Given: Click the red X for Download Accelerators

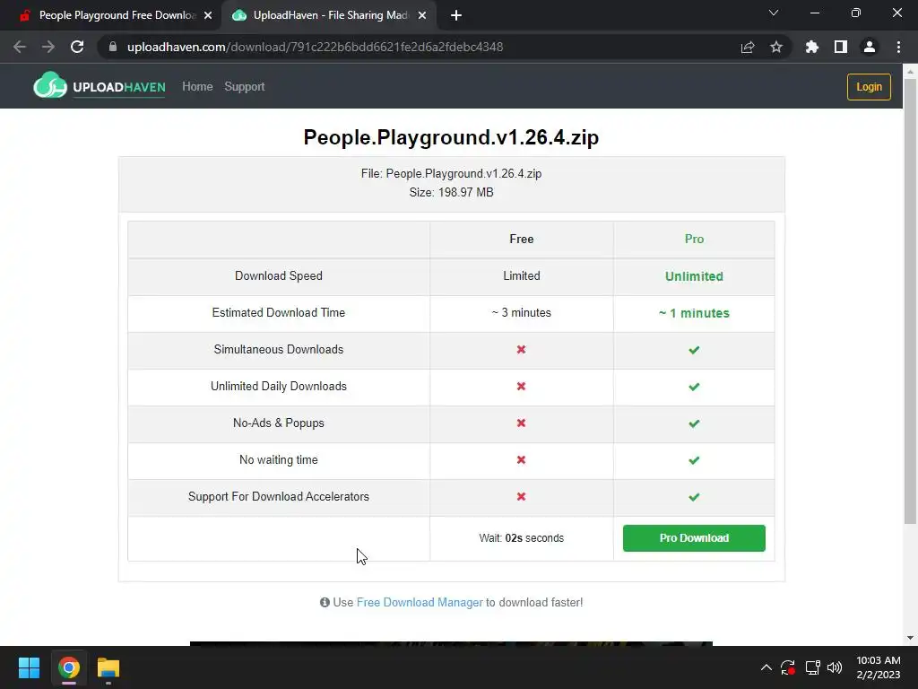Looking at the screenshot, I should [521, 497].
